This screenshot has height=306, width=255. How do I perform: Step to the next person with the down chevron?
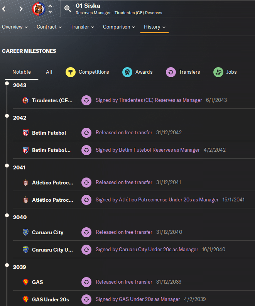[x=50, y=12]
